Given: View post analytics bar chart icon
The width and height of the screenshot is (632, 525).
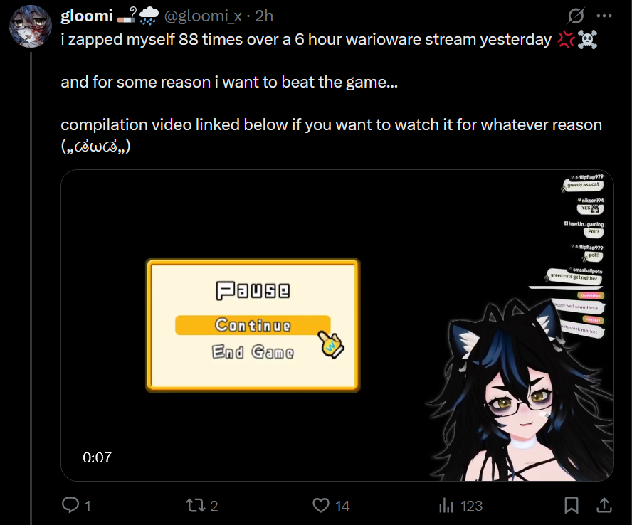Looking at the screenshot, I should [x=446, y=505].
